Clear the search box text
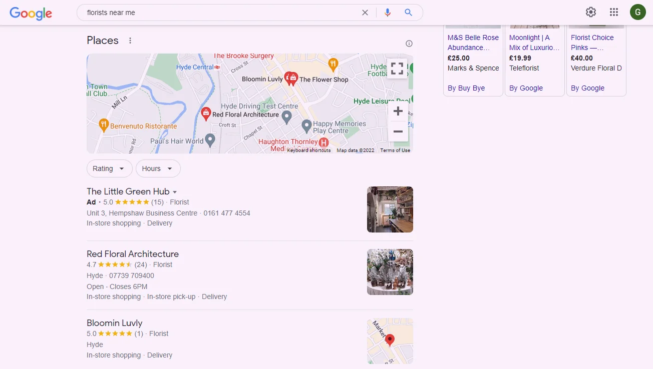Viewport: 653px width, 369px height. (x=365, y=12)
